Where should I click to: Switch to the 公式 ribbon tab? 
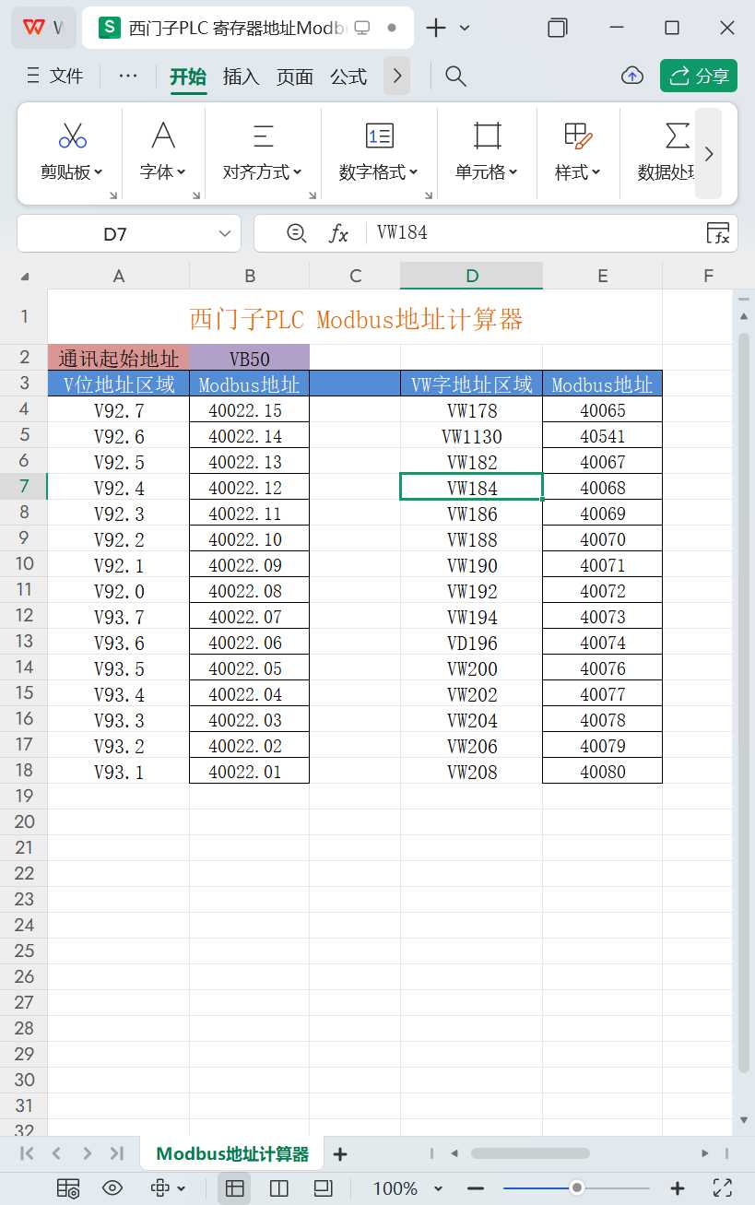348,77
